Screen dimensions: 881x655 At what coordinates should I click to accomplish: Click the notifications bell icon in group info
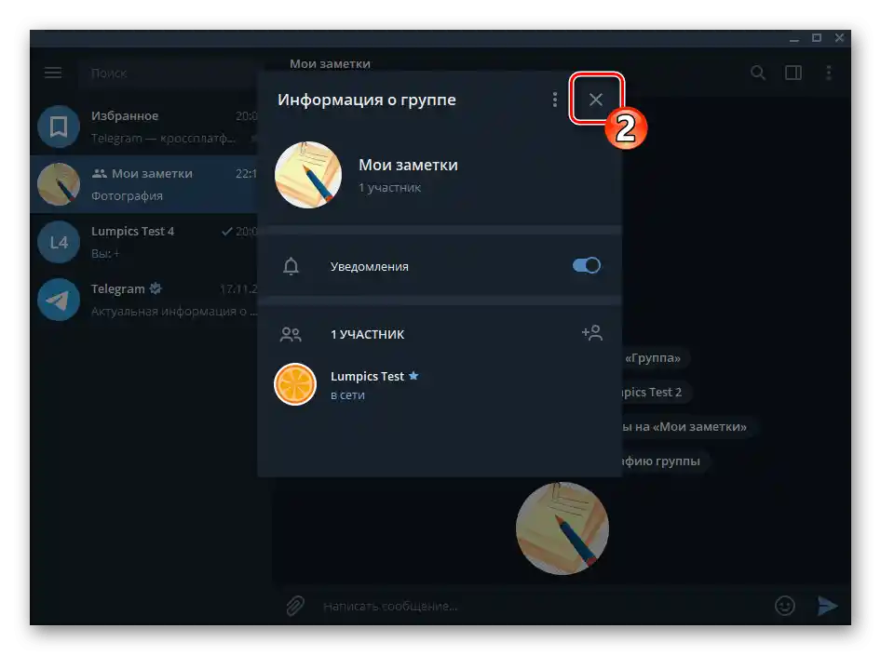click(x=291, y=265)
